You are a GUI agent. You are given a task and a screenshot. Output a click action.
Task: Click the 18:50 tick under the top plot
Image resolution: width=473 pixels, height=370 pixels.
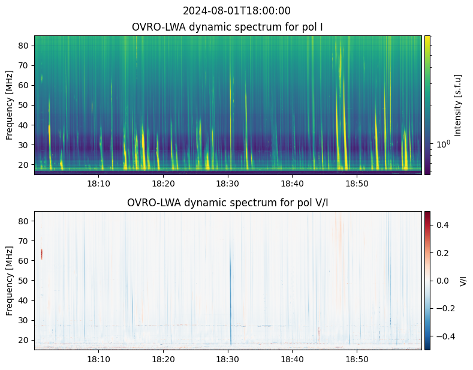357,183
